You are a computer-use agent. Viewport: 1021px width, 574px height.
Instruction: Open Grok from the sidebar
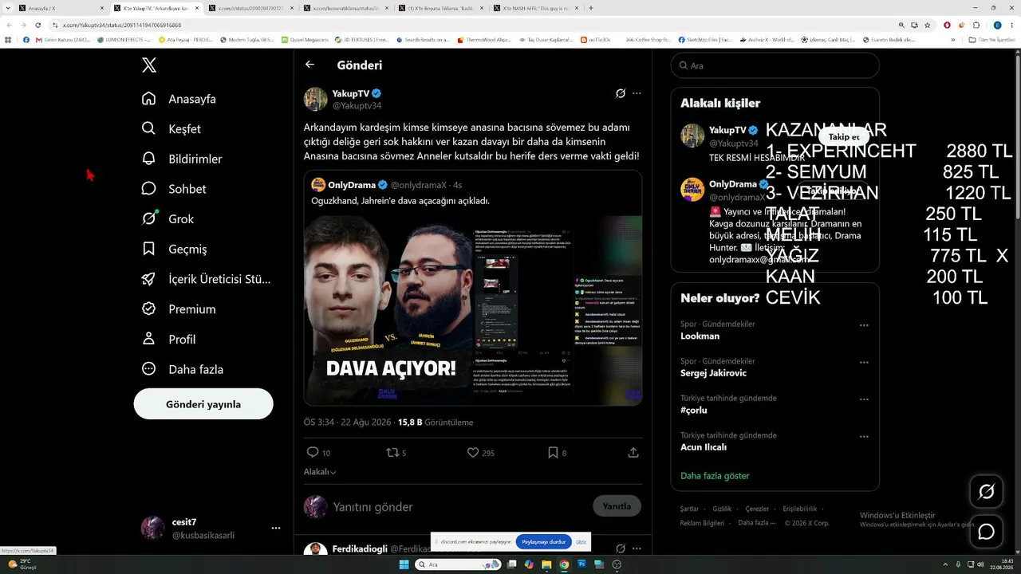[167, 219]
